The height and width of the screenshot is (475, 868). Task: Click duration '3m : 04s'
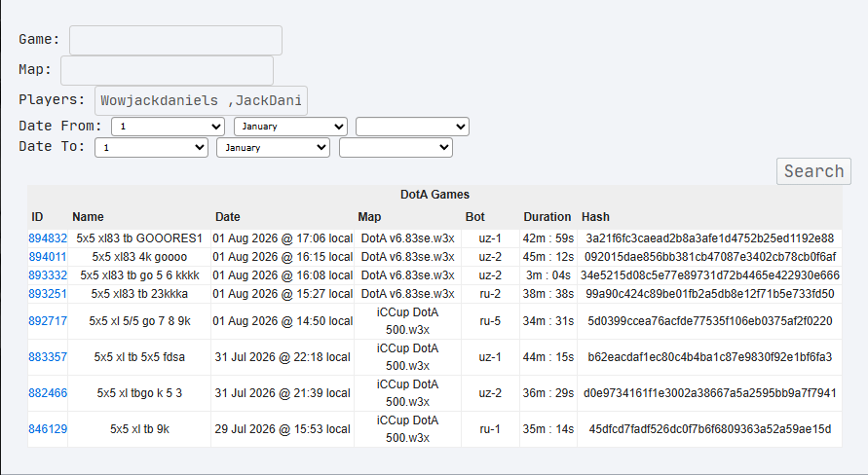pos(548,275)
